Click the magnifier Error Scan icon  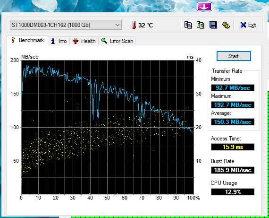(104, 41)
